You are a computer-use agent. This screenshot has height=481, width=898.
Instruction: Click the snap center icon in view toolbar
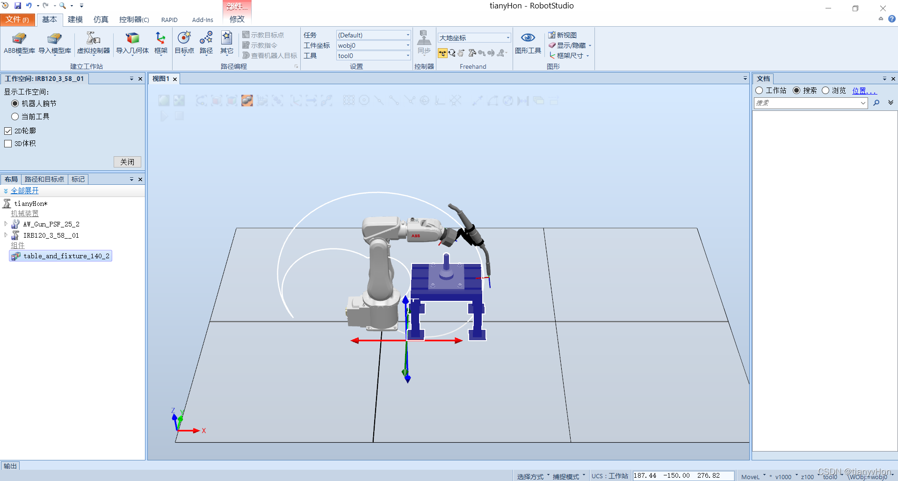(364, 101)
